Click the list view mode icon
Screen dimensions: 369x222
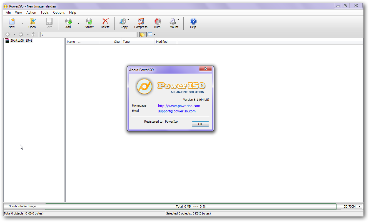click(x=150, y=34)
